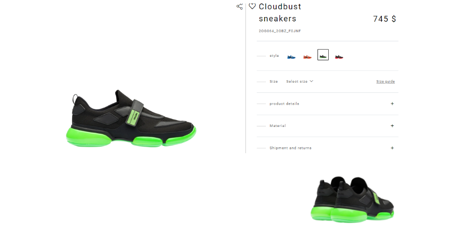View the rear-view sneaker pair image
This screenshot has width=449, height=228.
tap(353, 199)
